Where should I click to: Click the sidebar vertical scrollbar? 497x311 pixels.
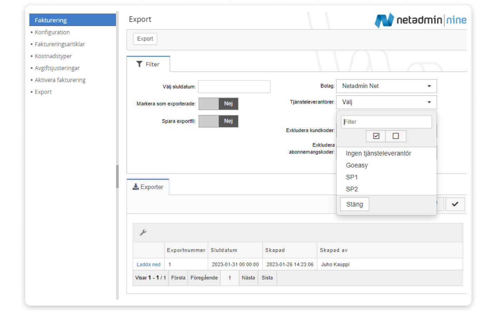(x=117, y=176)
